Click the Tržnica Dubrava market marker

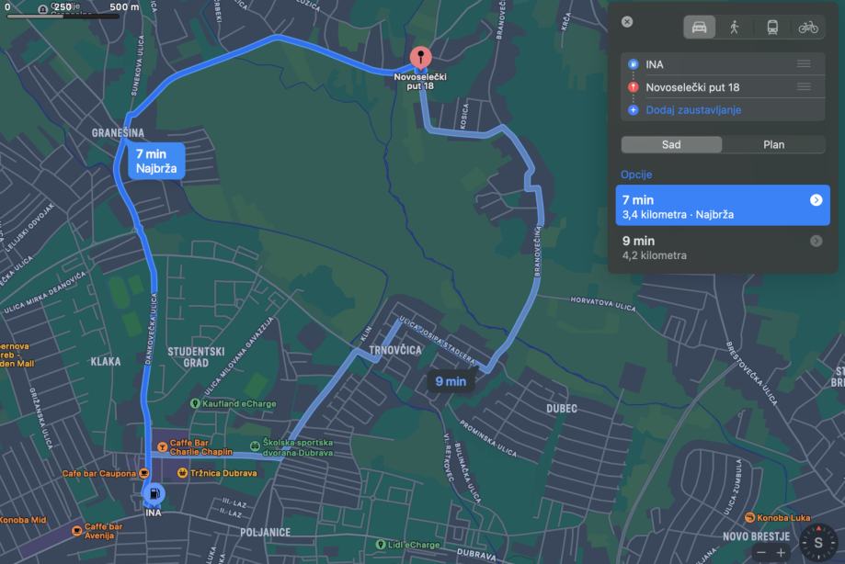tap(217, 473)
